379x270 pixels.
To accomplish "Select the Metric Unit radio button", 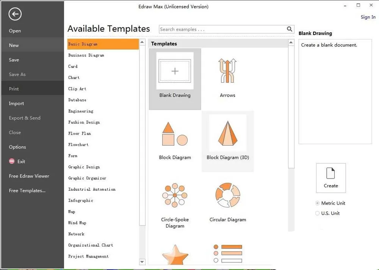I will [317, 203].
